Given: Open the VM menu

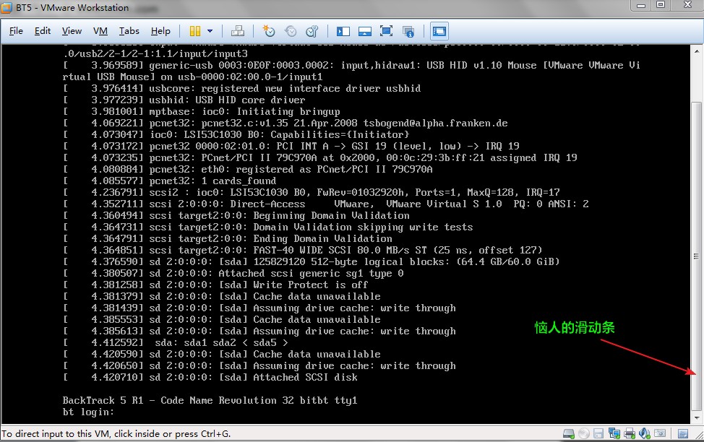Looking at the screenshot, I should 100,31.
